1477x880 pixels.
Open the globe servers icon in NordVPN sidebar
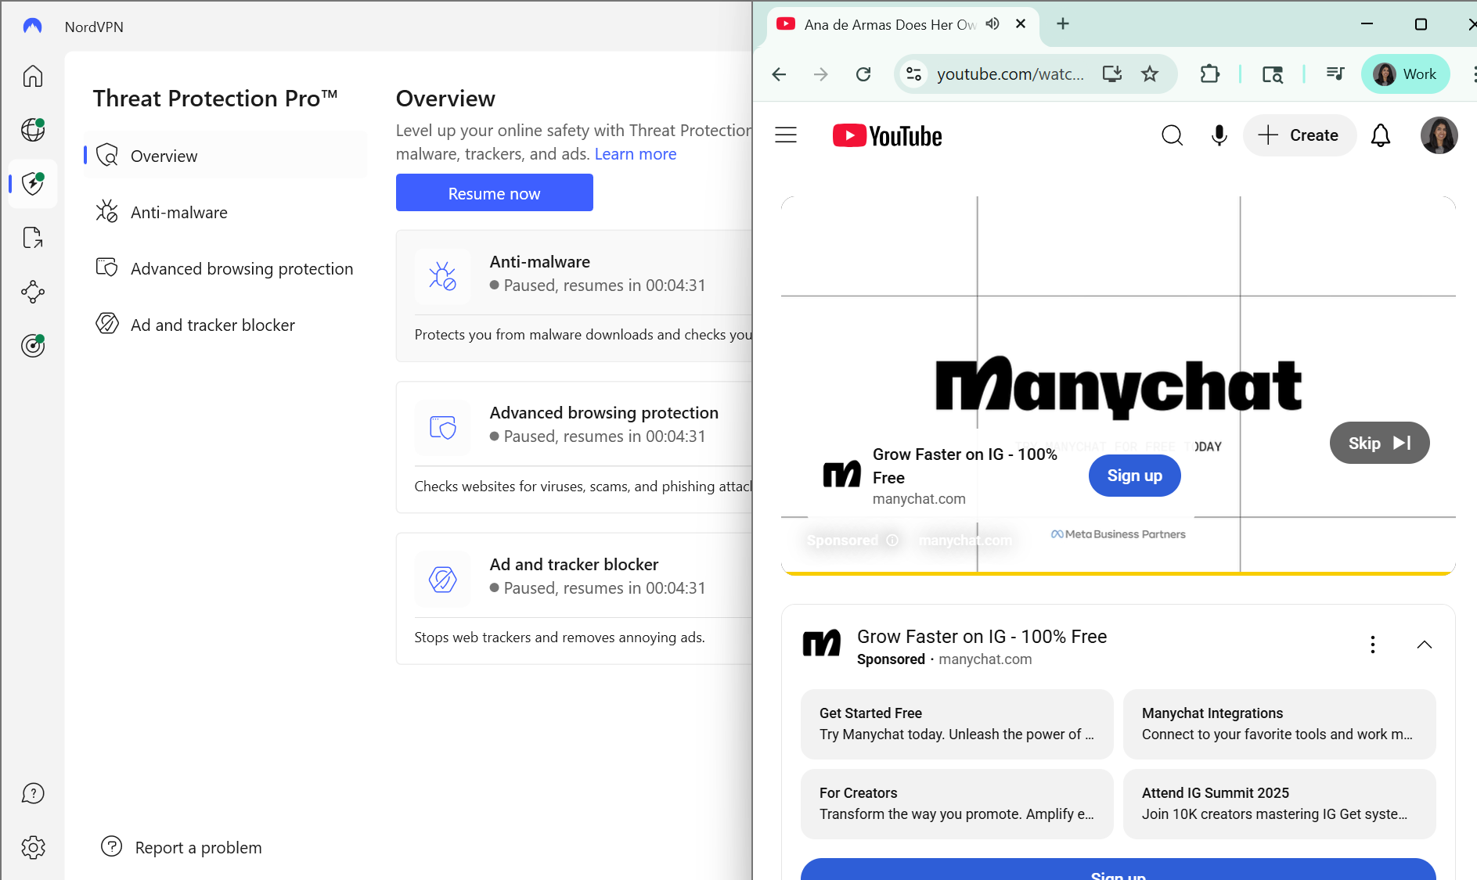point(33,130)
